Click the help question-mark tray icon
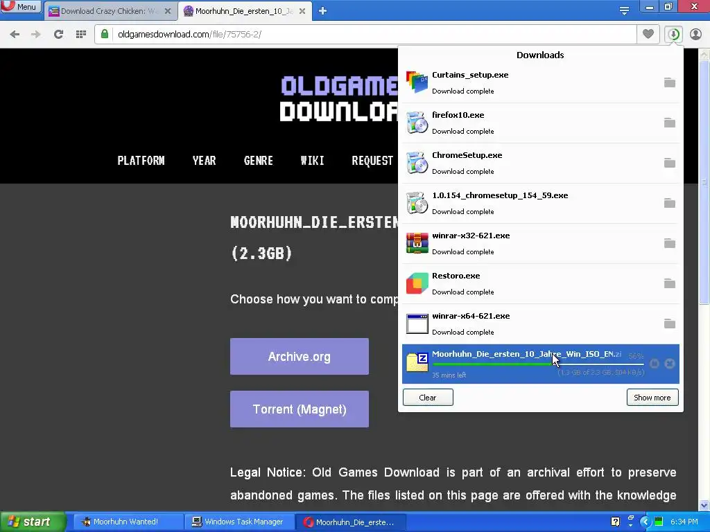The width and height of the screenshot is (710, 532). pos(616,522)
